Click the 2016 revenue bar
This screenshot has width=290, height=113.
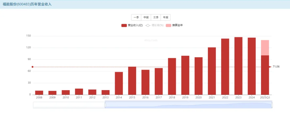click(145, 82)
